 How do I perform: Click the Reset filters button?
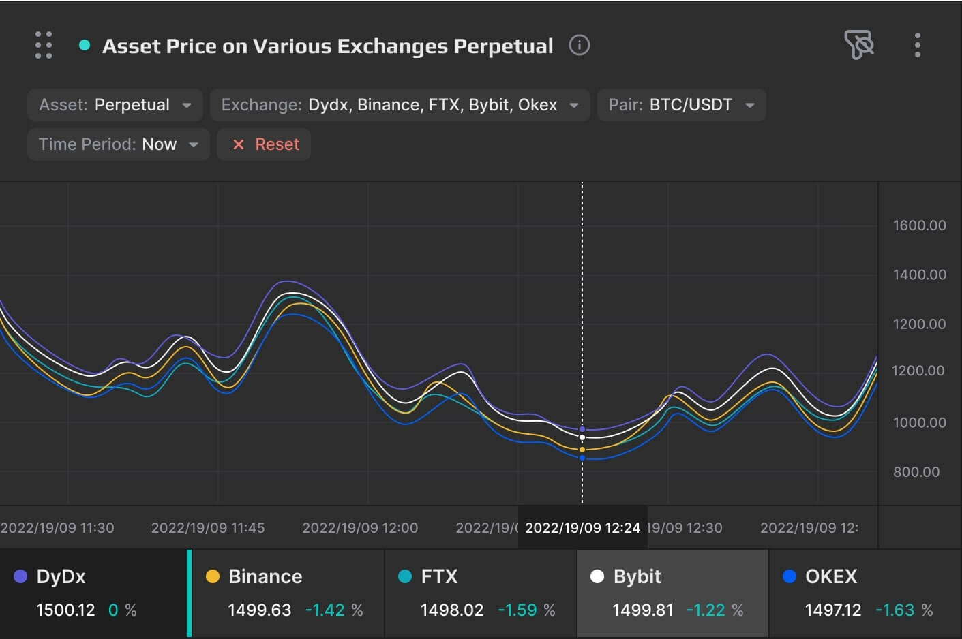264,144
